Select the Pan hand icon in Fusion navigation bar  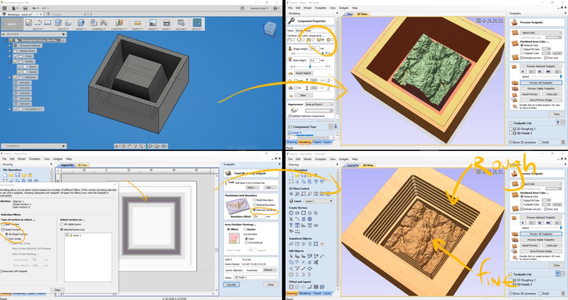[x=129, y=146]
